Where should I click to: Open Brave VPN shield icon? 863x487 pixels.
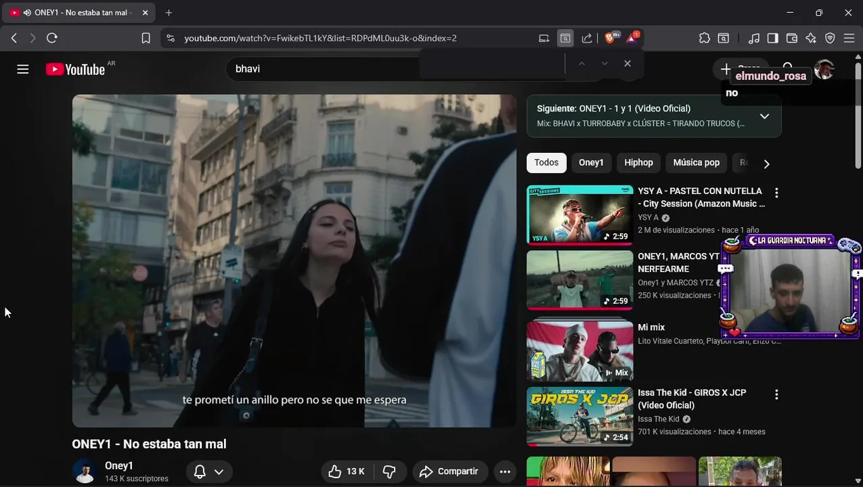830,39
